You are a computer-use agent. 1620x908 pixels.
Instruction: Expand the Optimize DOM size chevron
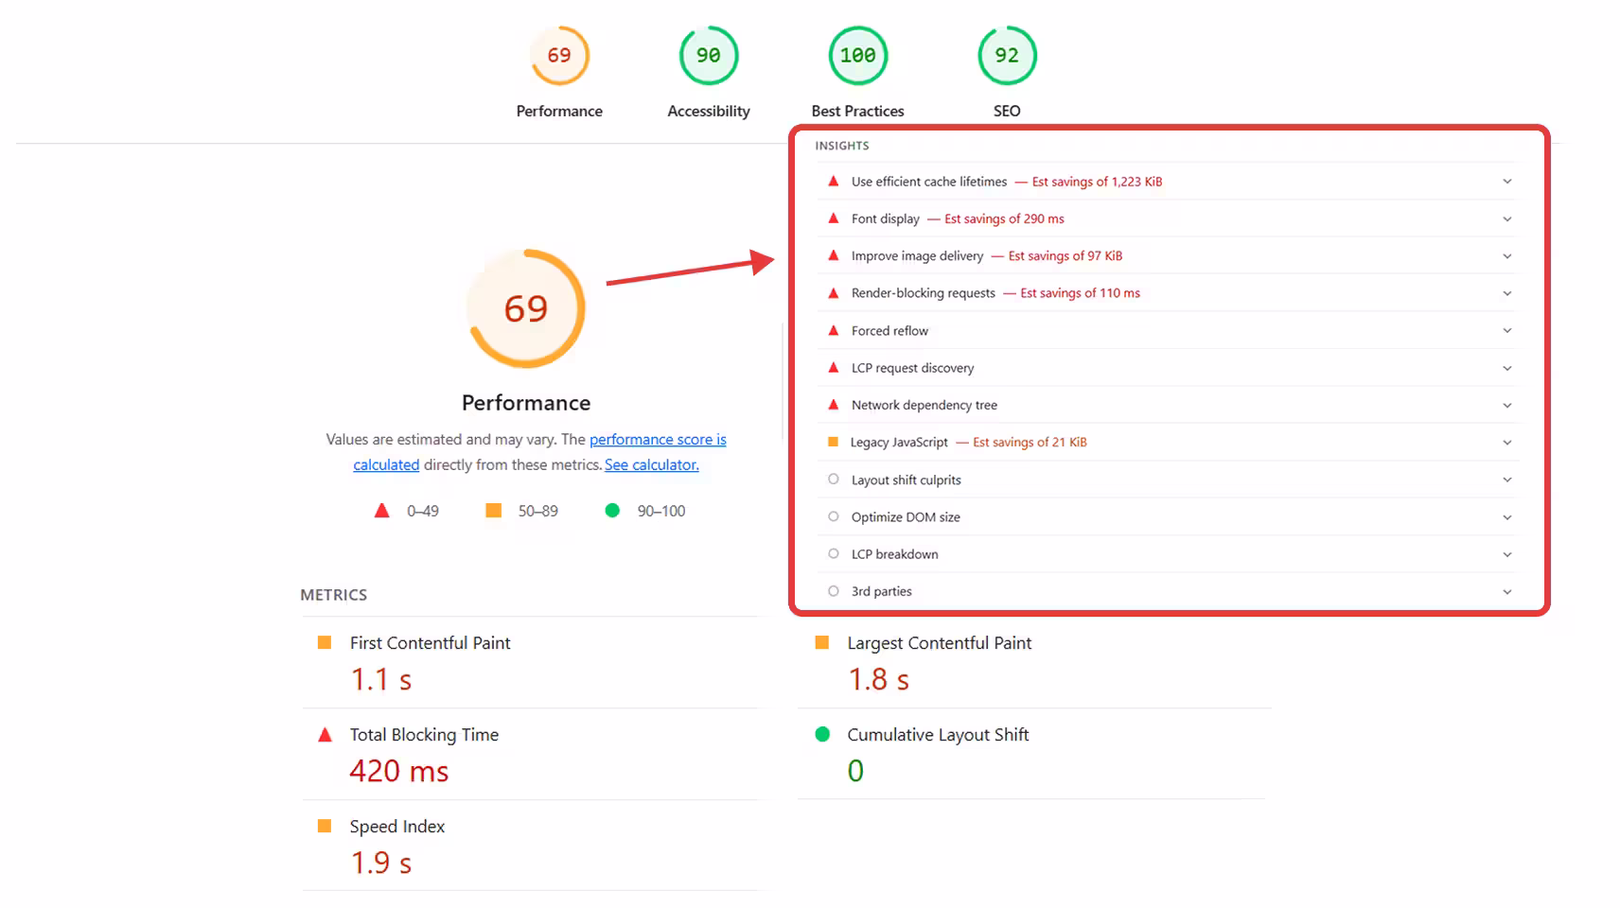(x=1507, y=517)
